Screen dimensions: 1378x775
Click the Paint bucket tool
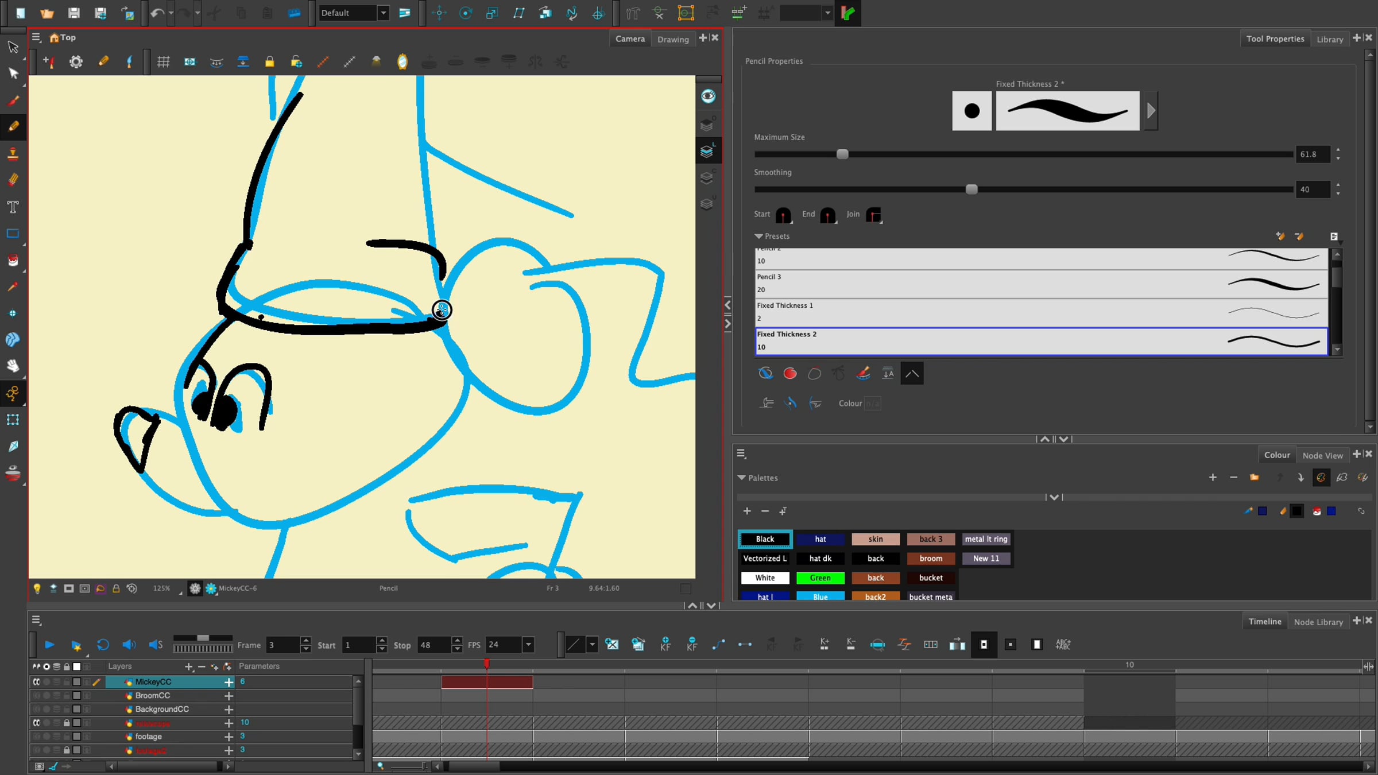(x=13, y=260)
